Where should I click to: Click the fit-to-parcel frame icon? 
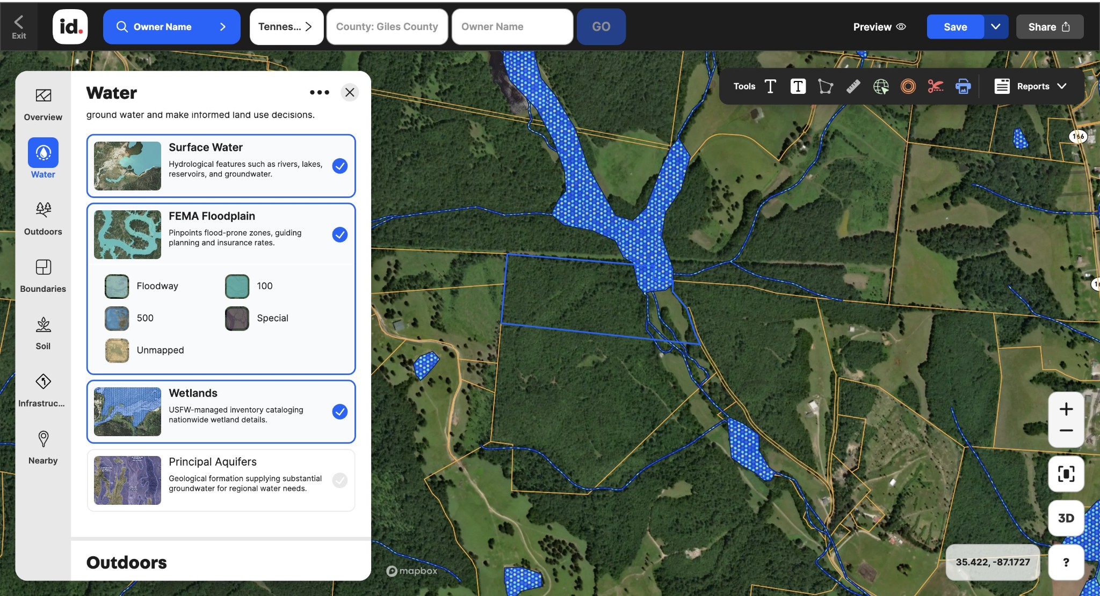(1066, 474)
